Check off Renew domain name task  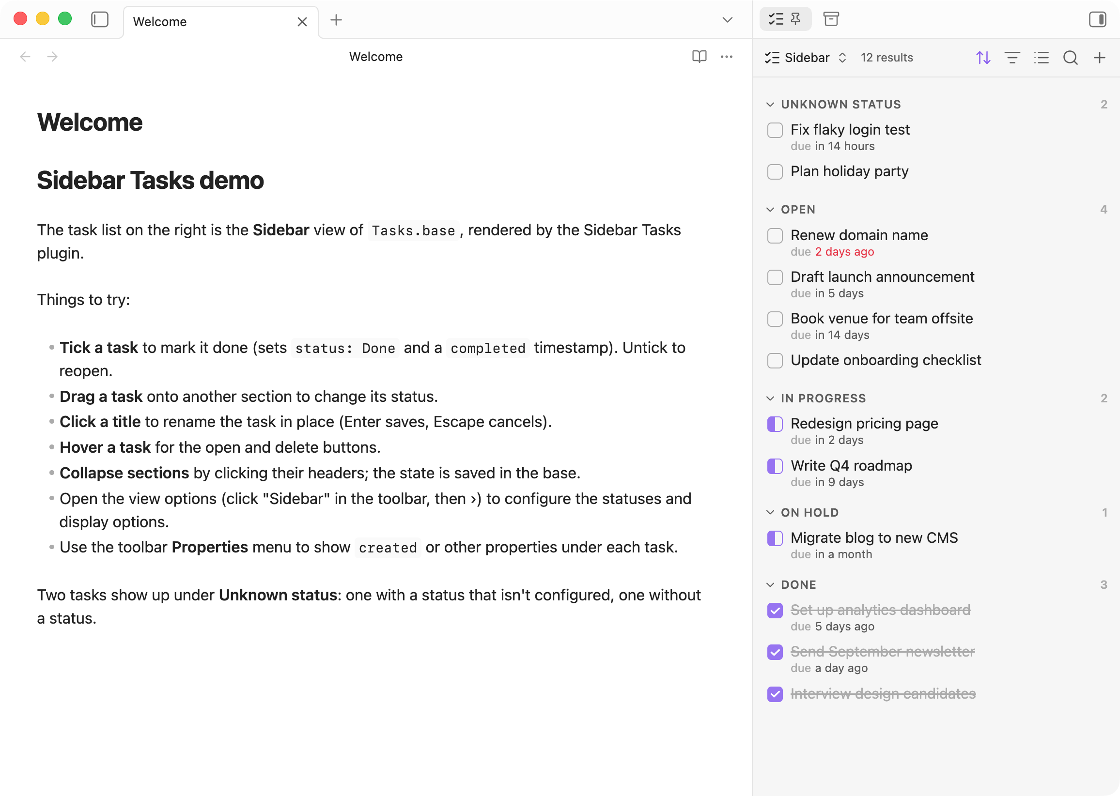pos(775,236)
